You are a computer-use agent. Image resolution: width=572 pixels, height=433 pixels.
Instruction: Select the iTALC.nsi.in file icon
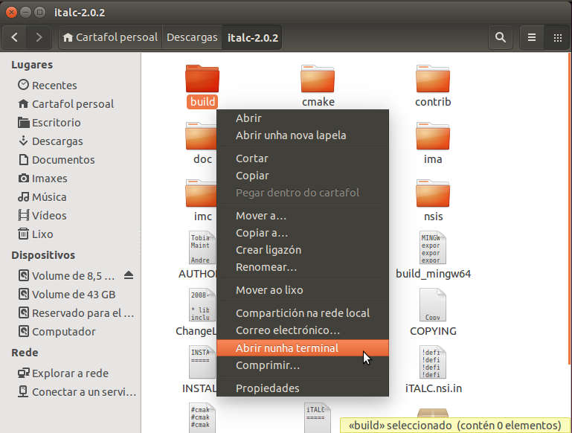433,362
